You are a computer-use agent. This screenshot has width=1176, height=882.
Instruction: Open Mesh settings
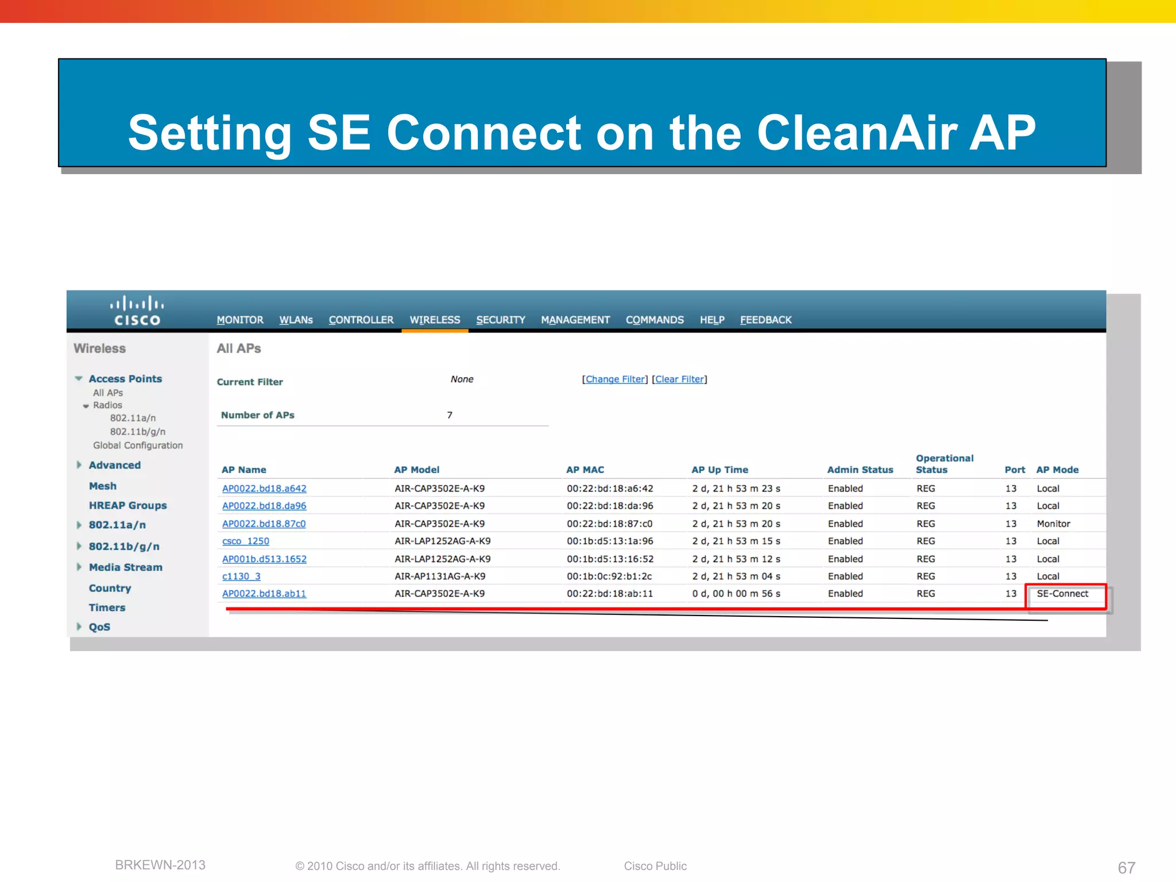click(103, 486)
